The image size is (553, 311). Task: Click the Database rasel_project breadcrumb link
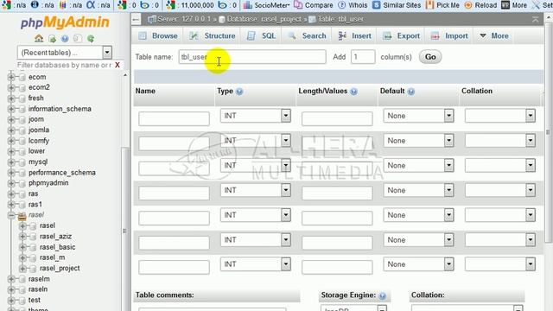point(264,19)
